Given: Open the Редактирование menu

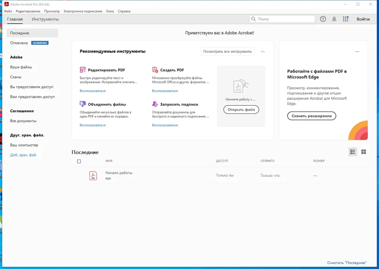Looking at the screenshot, I should 28,11.
